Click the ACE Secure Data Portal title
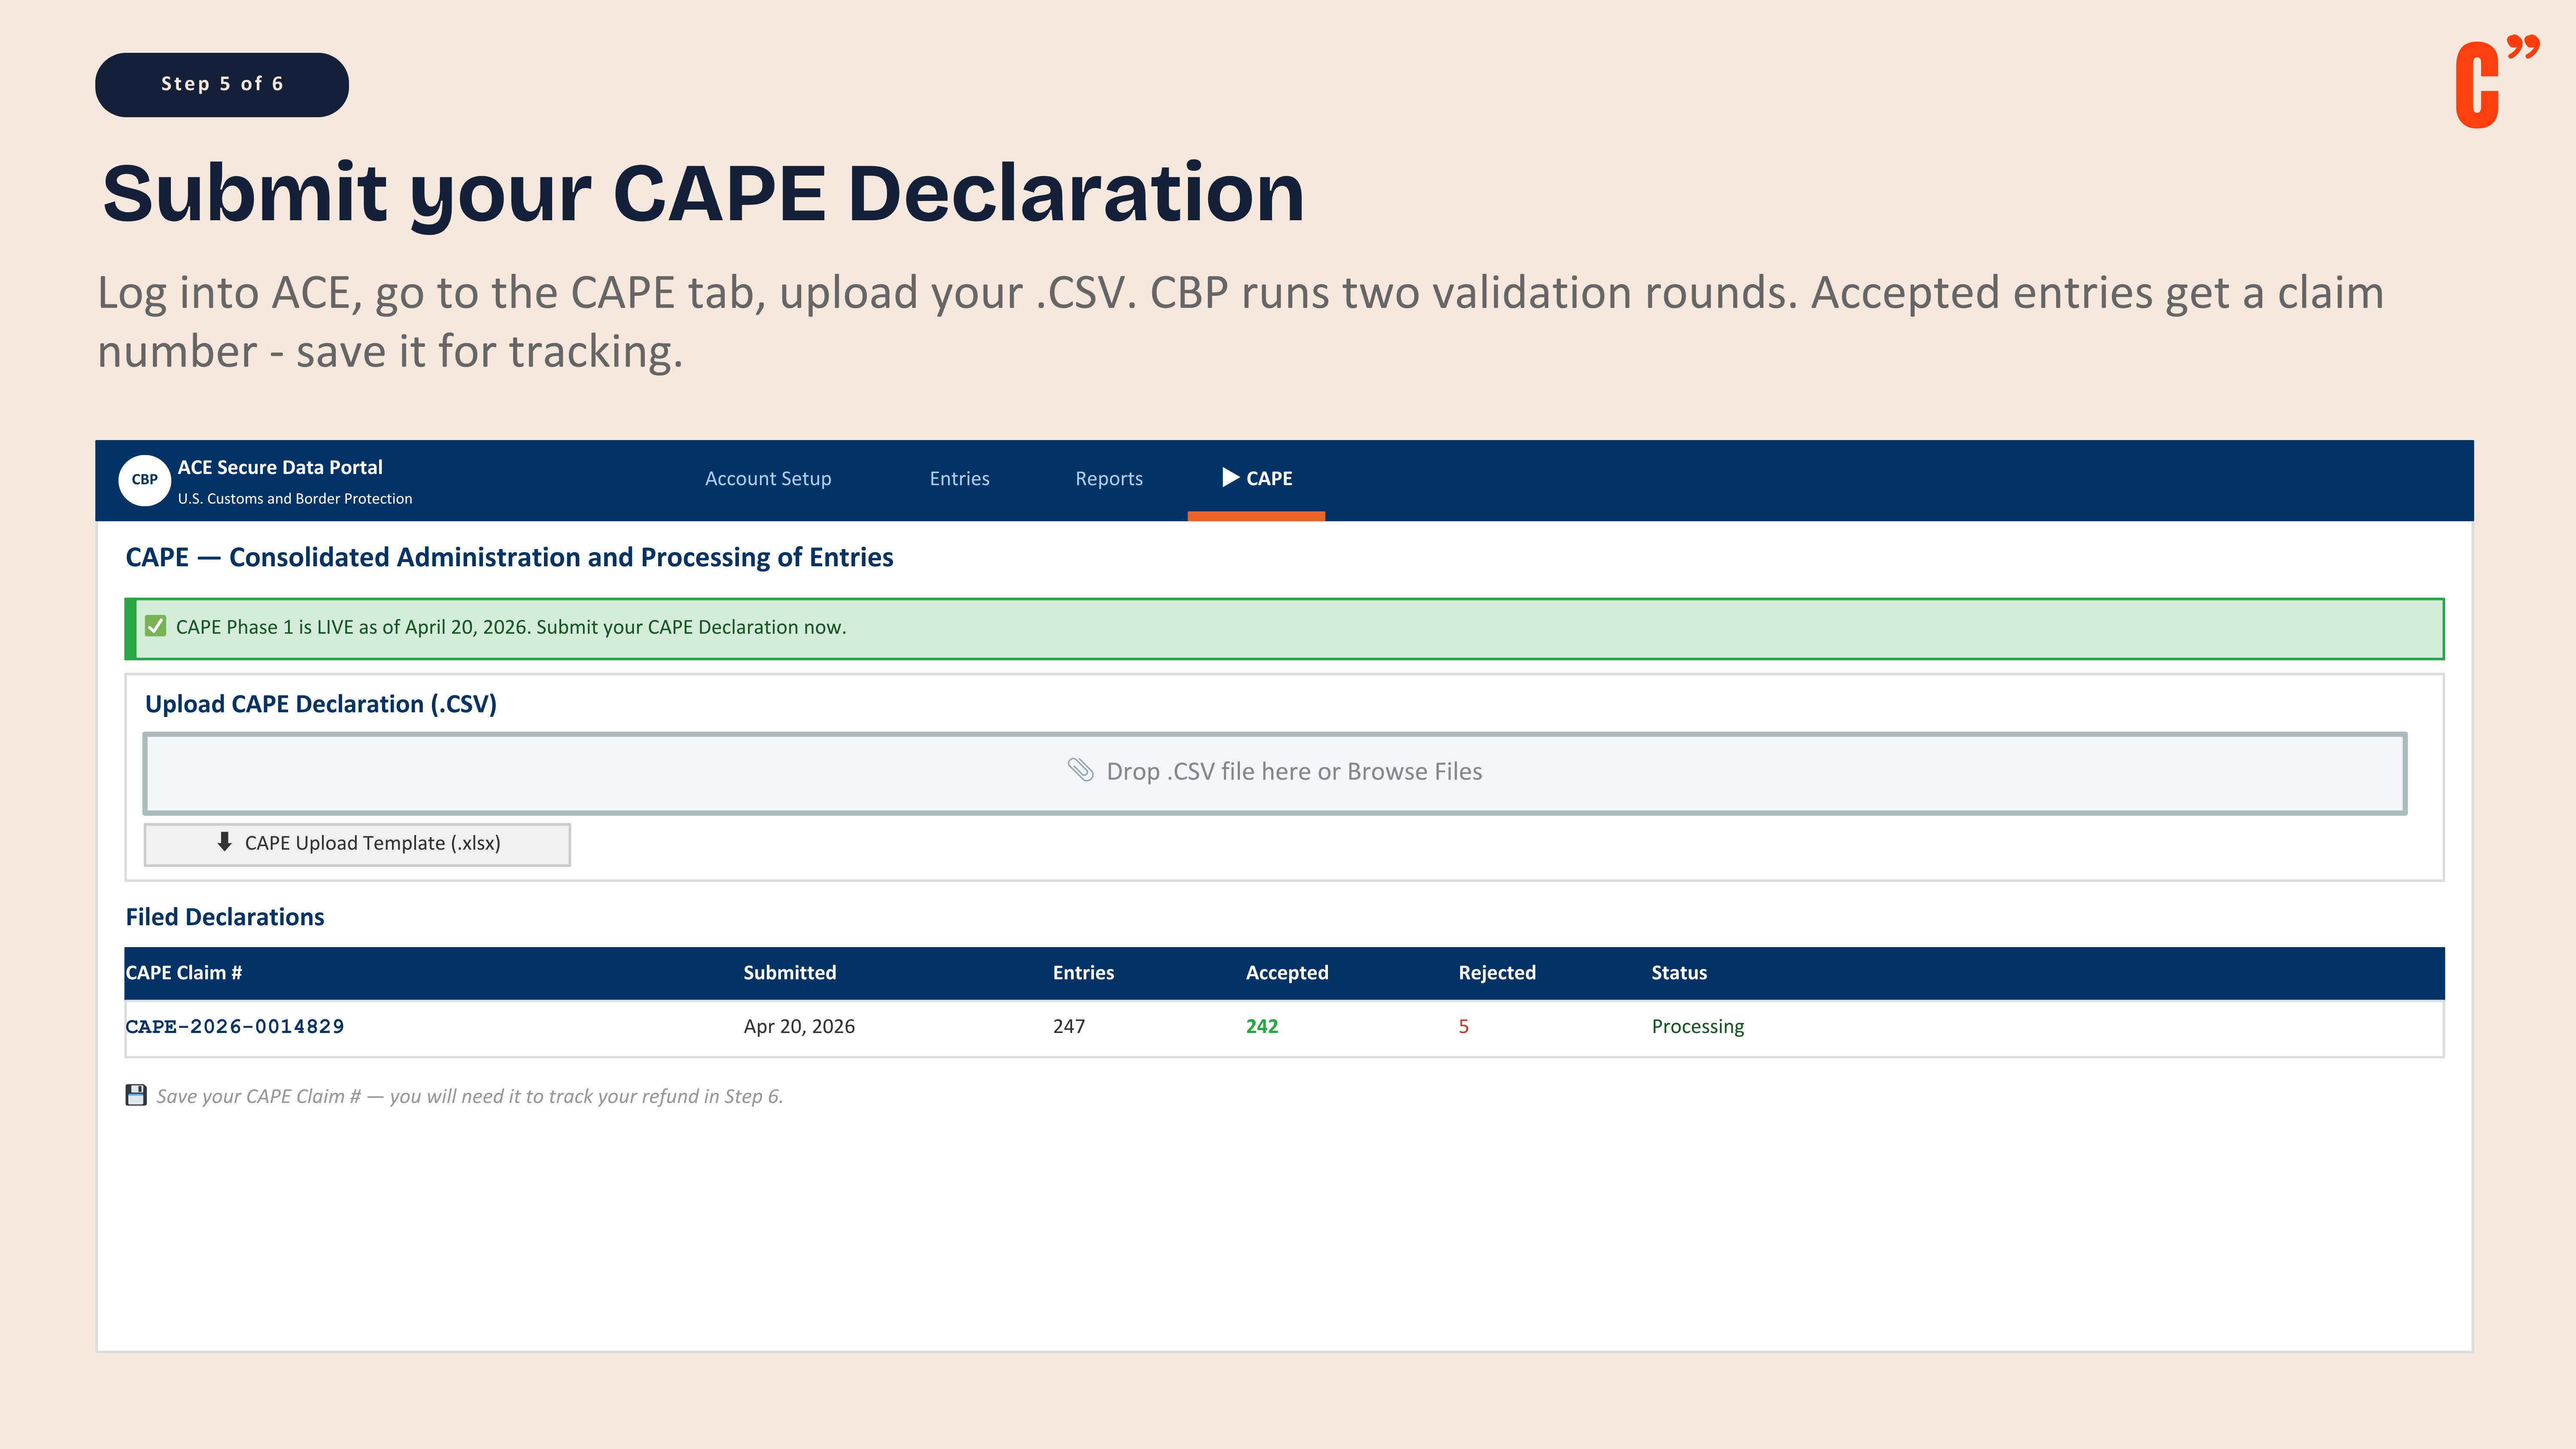 280,467
